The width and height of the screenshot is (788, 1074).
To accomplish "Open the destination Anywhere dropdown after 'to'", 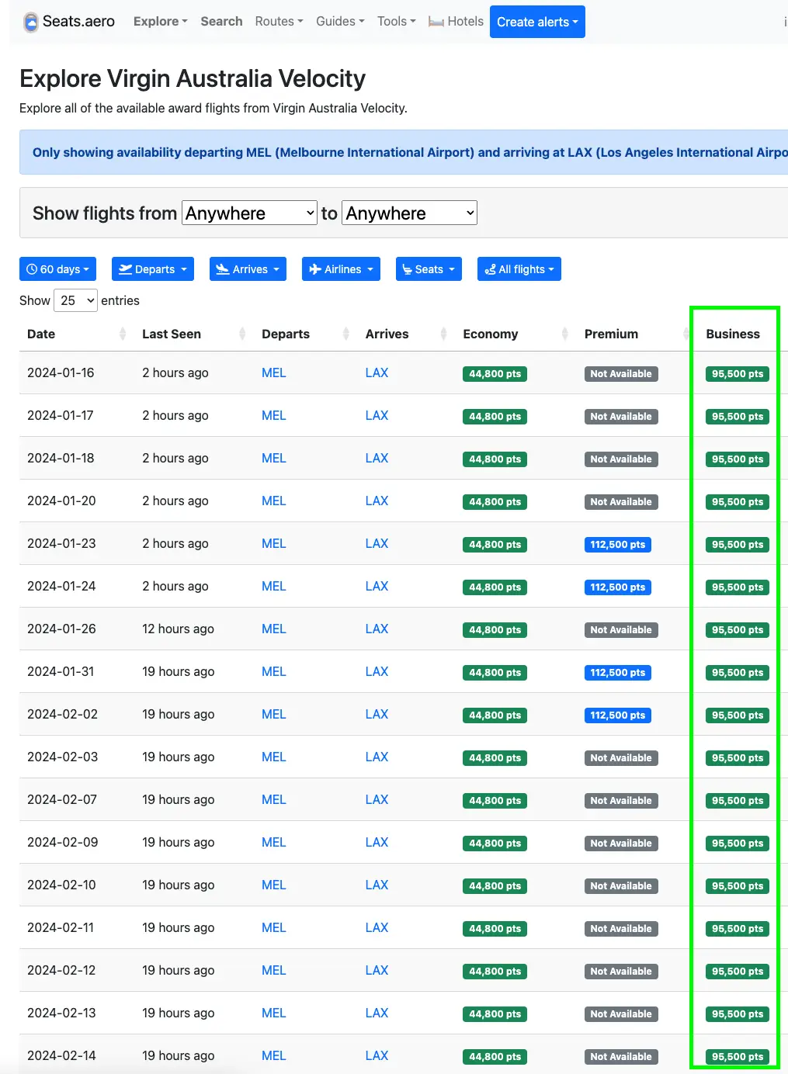I will click(x=410, y=213).
